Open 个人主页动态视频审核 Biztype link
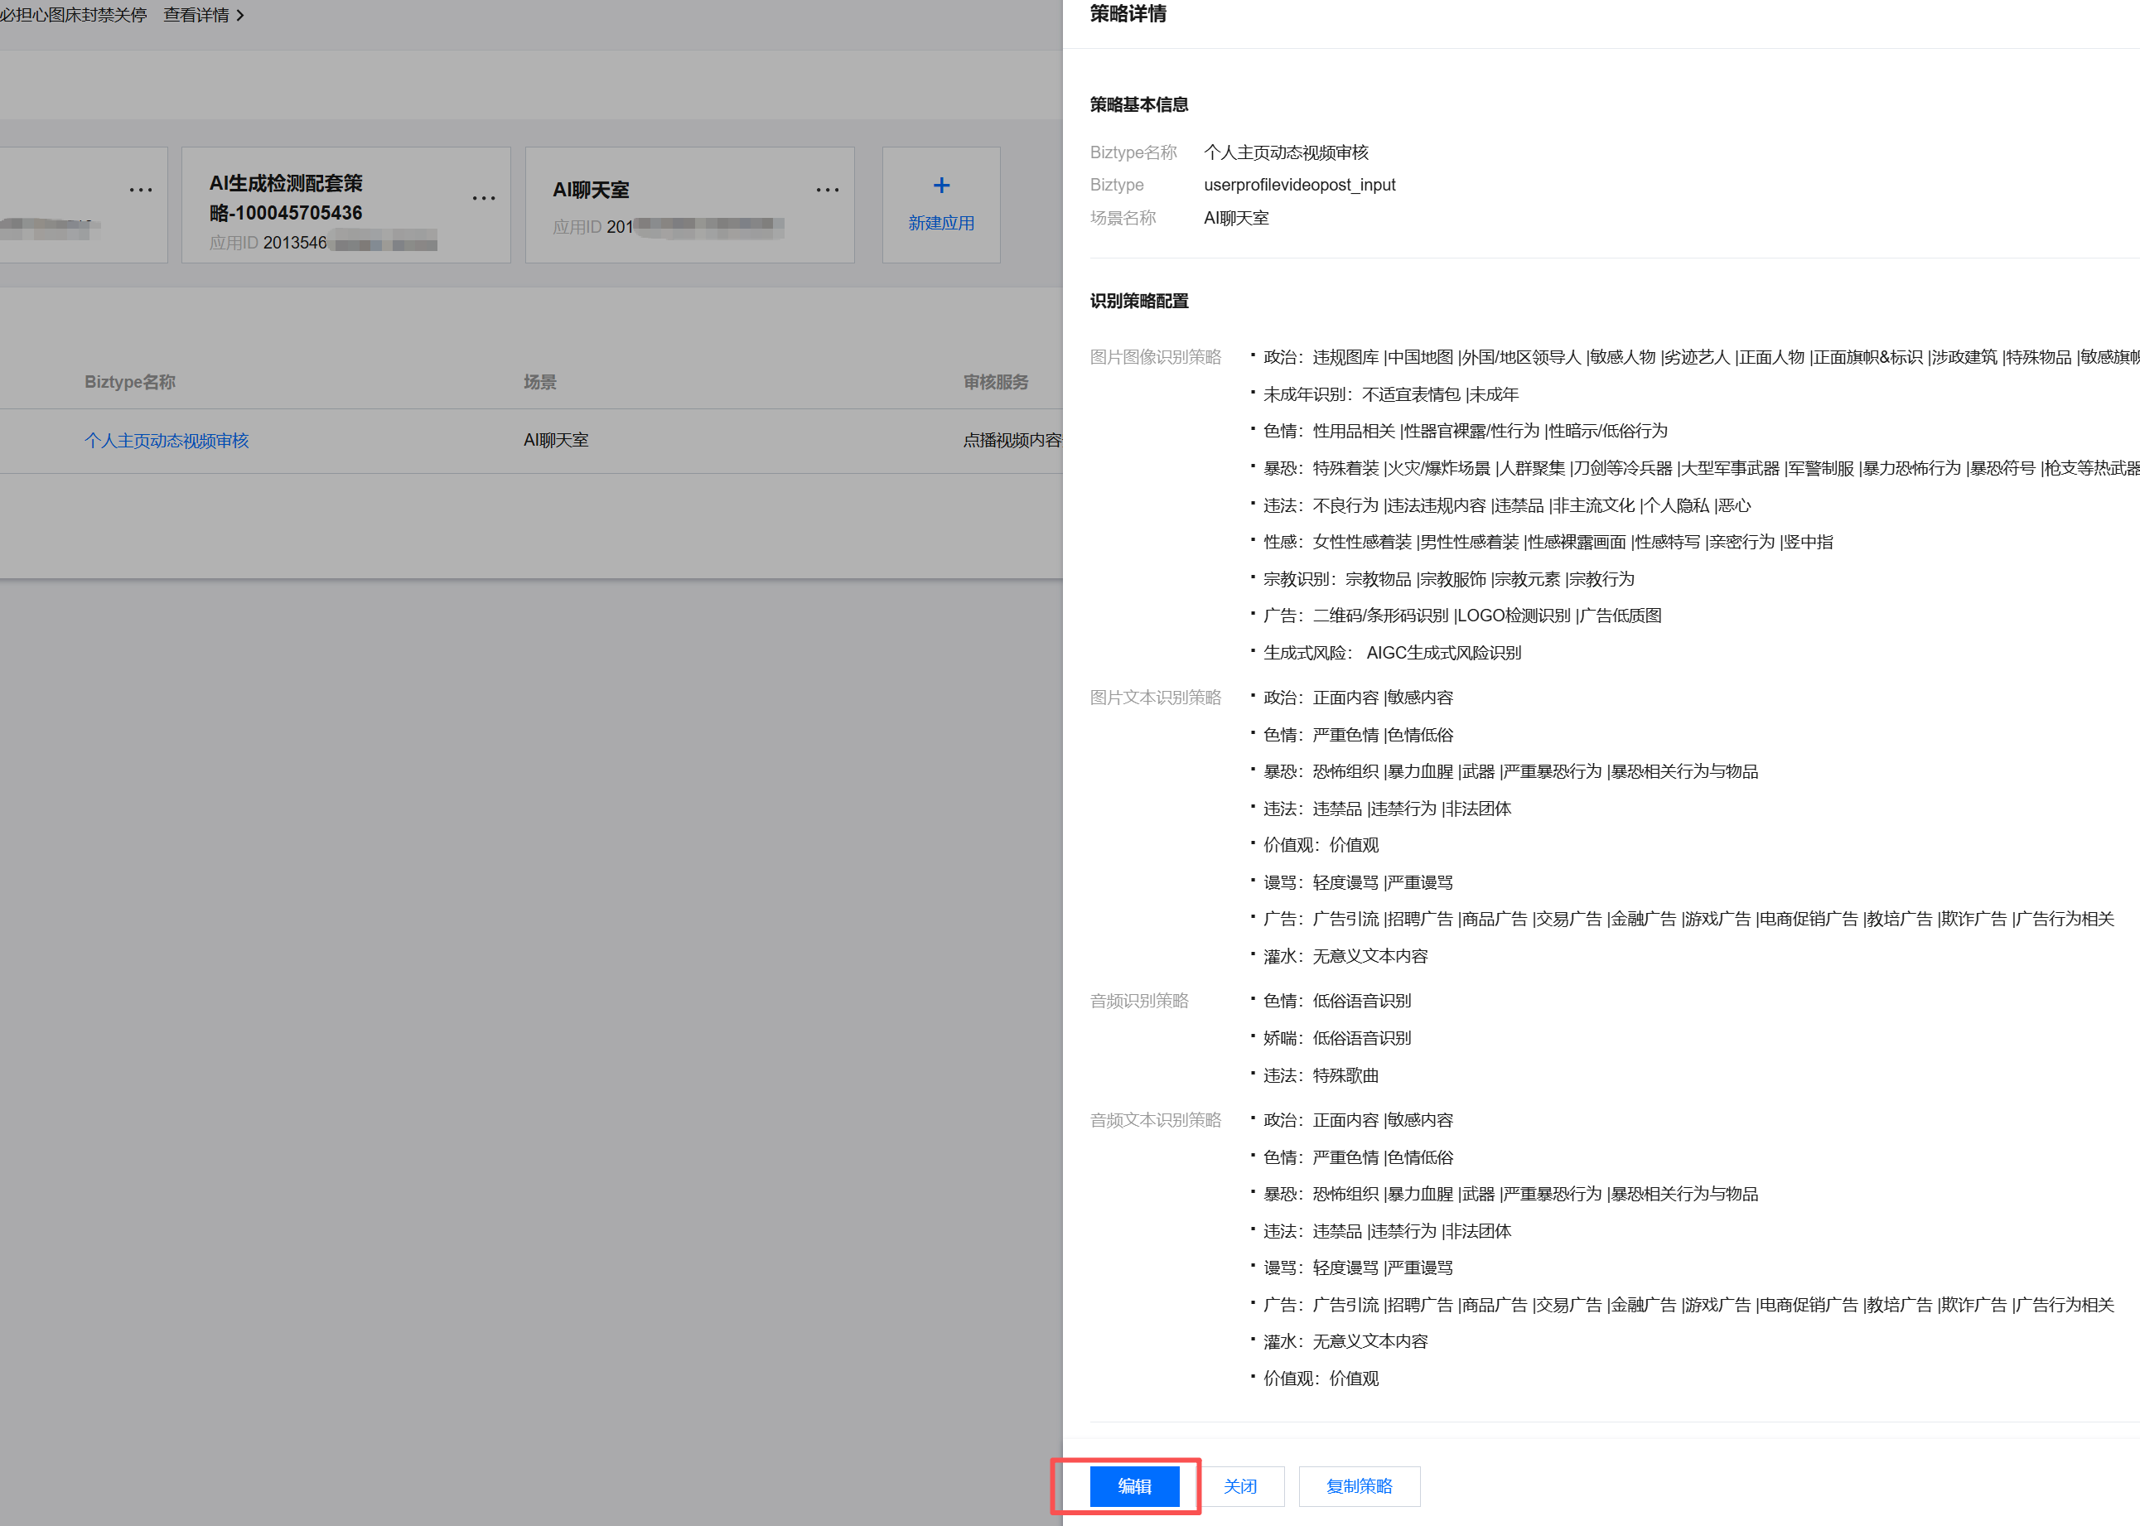2140x1526 pixels. pos(167,440)
